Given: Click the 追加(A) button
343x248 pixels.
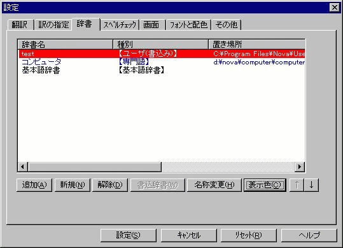Looking at the screenshot, I should click(34, 185).
